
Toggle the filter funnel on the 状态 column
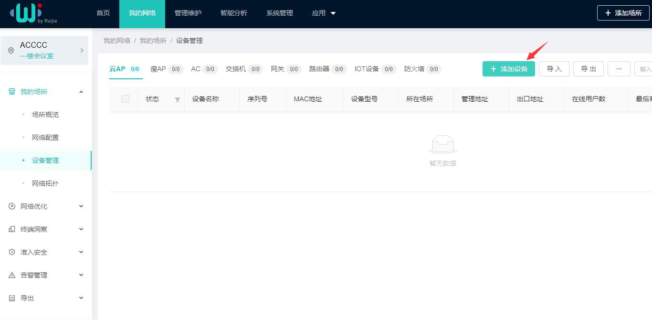pos(177,99)
